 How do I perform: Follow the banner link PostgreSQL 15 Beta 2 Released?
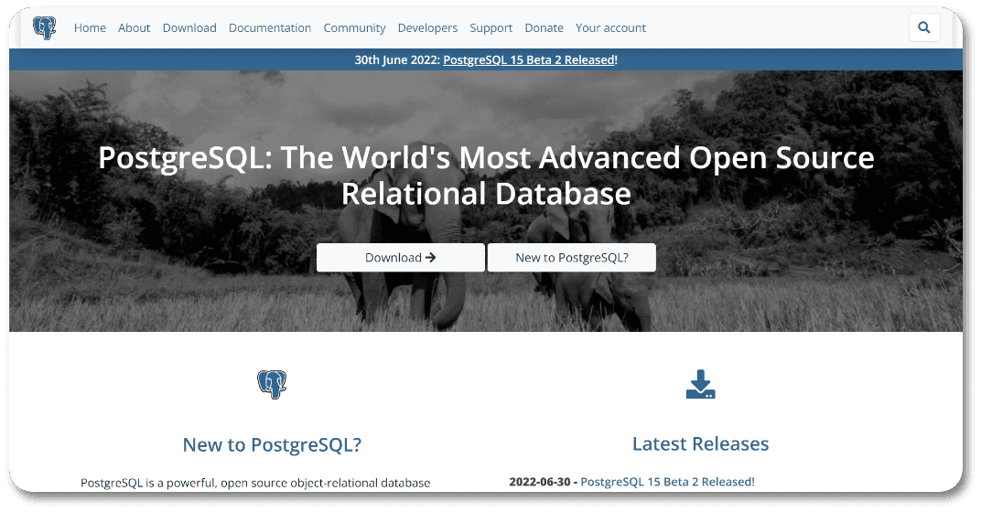click(529, 60)
